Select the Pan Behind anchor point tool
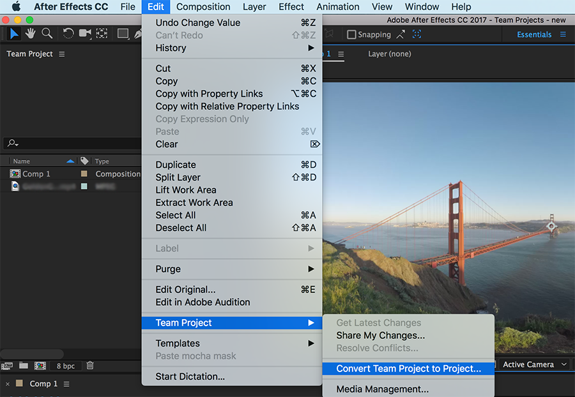This screenshot has width=575, height=397. point(102,34)
